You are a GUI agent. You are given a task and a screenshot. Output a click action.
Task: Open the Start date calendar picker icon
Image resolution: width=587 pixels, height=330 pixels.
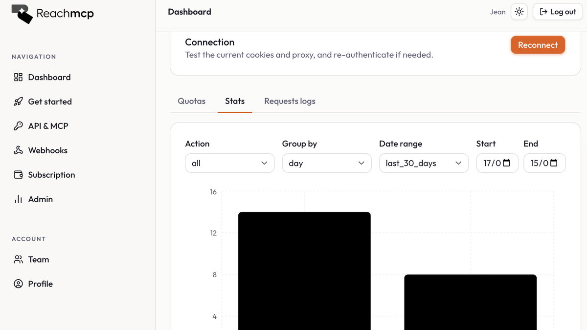point(506,163)
